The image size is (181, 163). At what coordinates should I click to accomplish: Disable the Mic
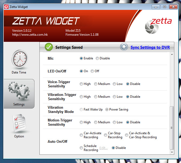97,58
